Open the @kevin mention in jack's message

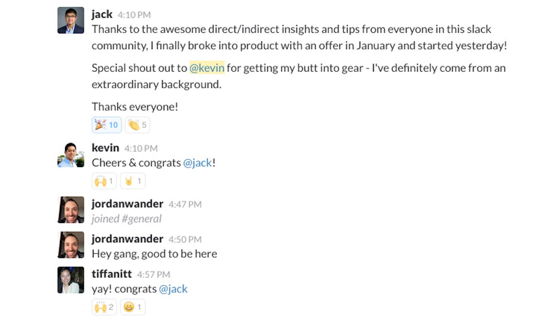(206, 68)
